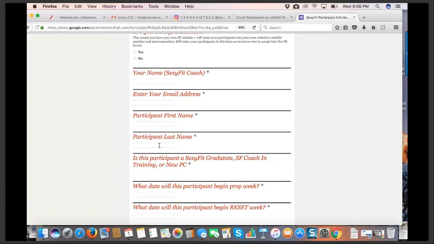Go back to previous page

click(x=29, y=27)
